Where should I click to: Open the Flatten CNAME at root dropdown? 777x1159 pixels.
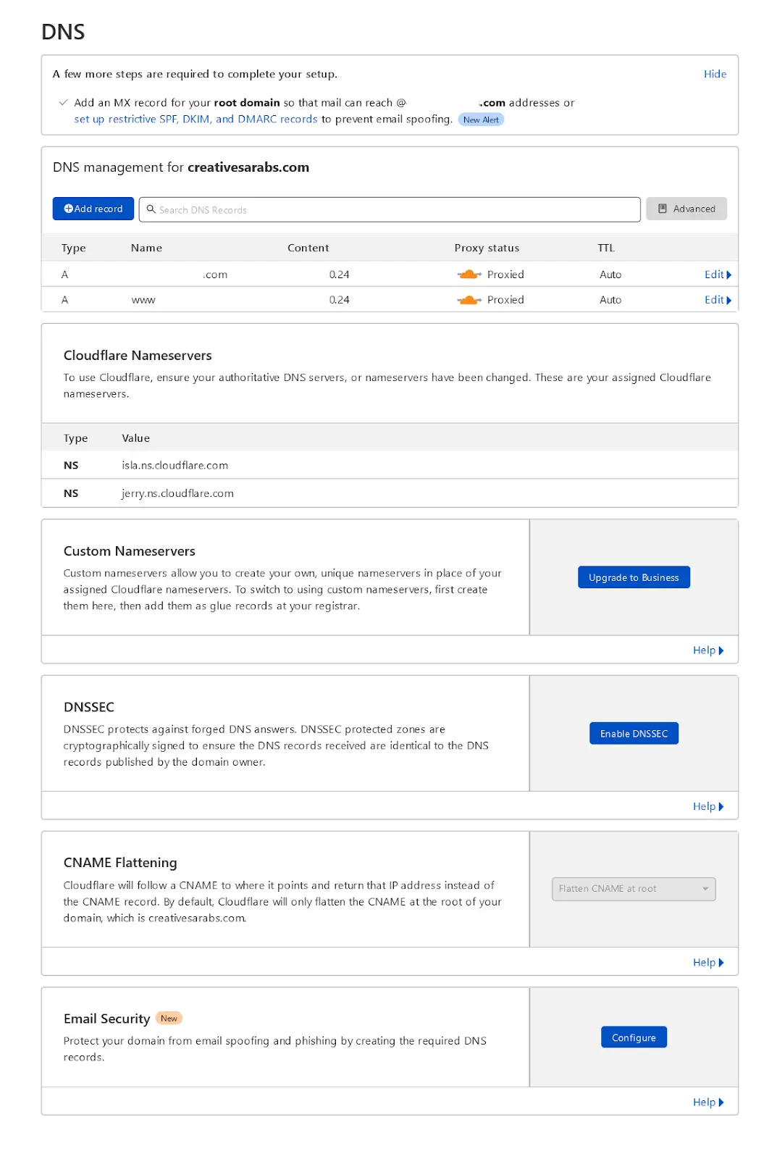633,889
